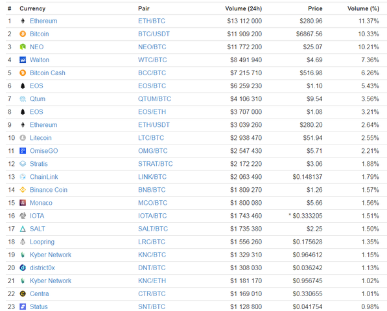The image size is (387, 311).
Task: Open the Litecoin currency link
Action: 41,138
